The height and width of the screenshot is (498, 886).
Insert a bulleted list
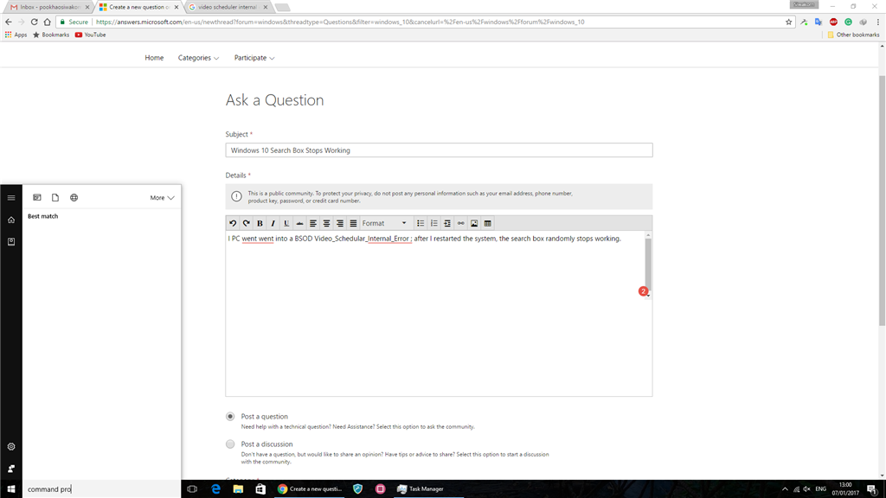(x=421, y=224)
